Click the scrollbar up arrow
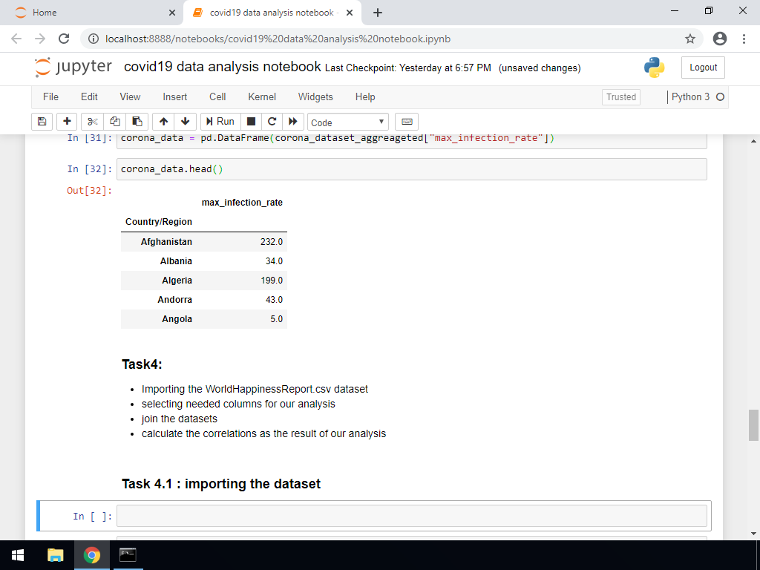Image resolution: width=760 pixels, height=570 pixels. click(x=753, y=141)
